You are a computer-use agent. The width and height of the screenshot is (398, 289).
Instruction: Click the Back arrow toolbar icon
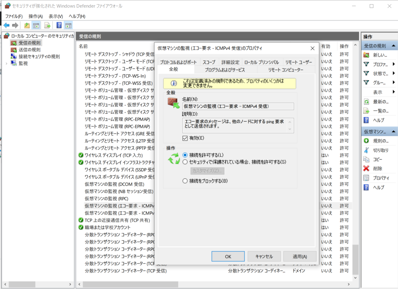(x=7, y=25)
